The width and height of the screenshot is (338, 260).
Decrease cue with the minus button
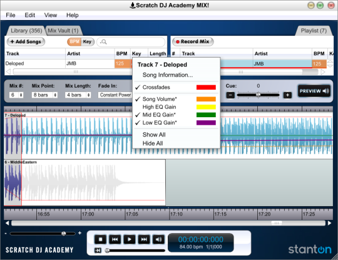(230, 95)
